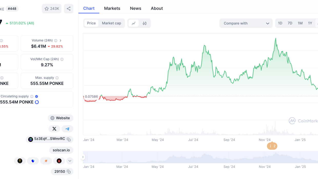318x179 pixels.
Task: Copy the 5z3EqY...SWmrRC contract address
Action: point(69,139)
